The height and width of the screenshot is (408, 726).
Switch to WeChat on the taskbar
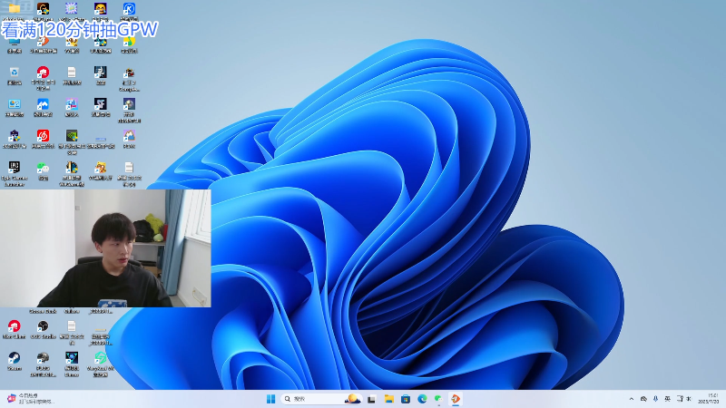[438, 399]
